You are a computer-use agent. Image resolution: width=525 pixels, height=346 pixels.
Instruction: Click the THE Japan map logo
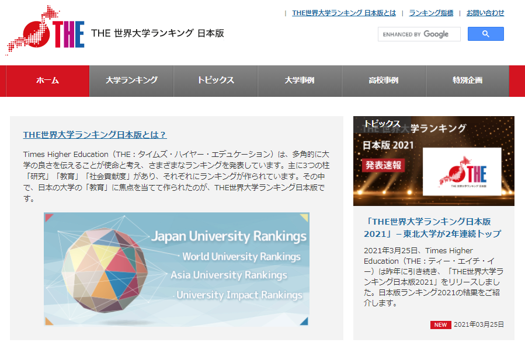point(45,30)
